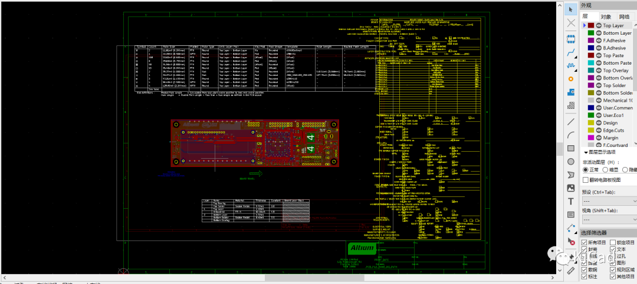The height and width of the screenshot is (284, 637).
Task: Click the red PCB board in canvas
Action: click(255, 143)
